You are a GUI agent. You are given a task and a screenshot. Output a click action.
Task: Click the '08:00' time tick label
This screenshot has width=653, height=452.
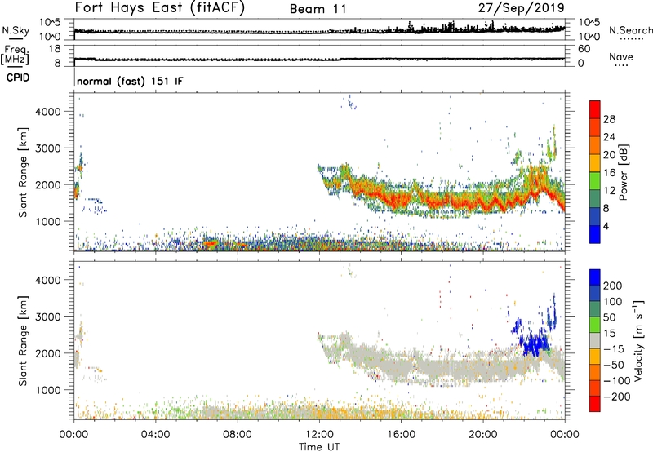(x=238, y=435)
